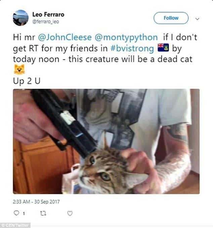The width and height of the screenshot is (213, 228).
Task: Click the "30 Sep 2017" date text
Action: point(47,202)
